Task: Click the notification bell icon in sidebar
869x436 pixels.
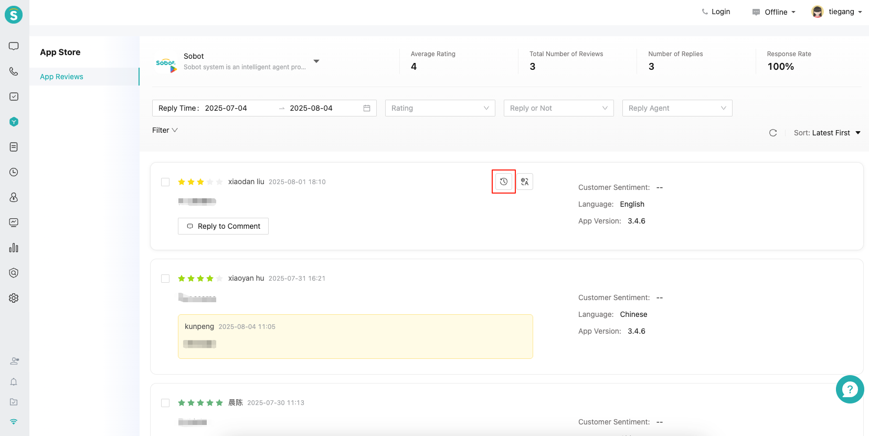Action: point(14,382)
